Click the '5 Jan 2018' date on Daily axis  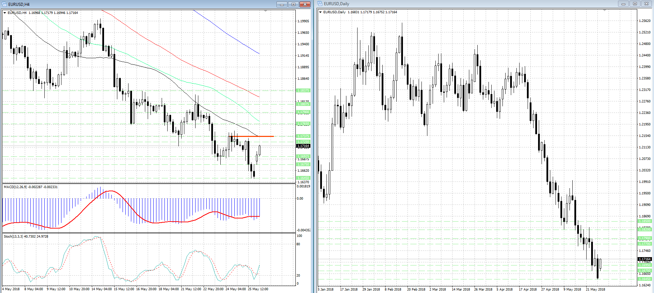(x=325, y=290)
